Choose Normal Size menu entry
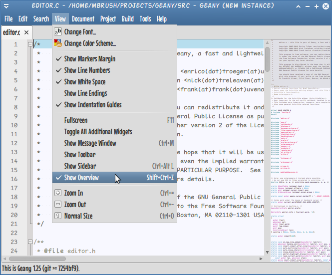Viewport: 332px width, 275px height. coord(114,216)
